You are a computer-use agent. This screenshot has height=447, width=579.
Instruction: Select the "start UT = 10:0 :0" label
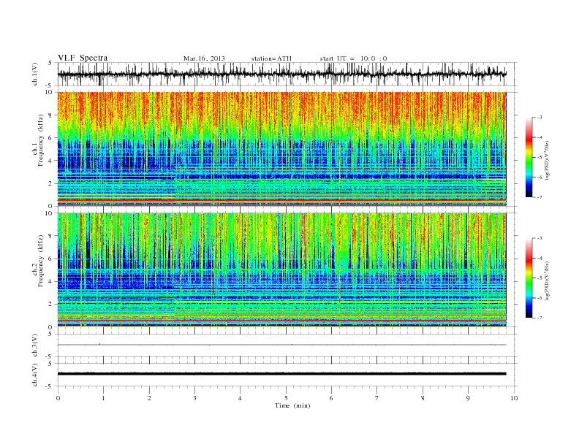point(353,58)
